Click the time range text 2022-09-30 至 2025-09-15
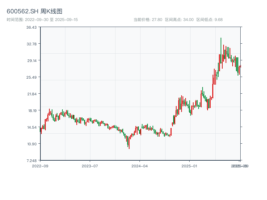The image size is (267, 200). point(42,20)
